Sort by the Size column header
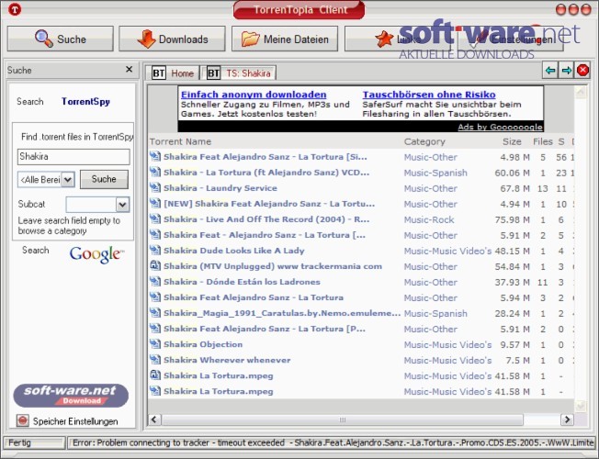The width and height of the screenshot is (599, 459). pyautogui.click(x=512, y=141)
